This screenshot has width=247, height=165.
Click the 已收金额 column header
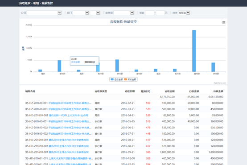(194, 91)
